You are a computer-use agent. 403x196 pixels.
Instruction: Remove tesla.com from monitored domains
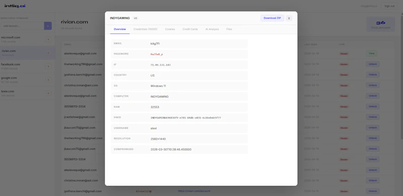tap(48, 93)
